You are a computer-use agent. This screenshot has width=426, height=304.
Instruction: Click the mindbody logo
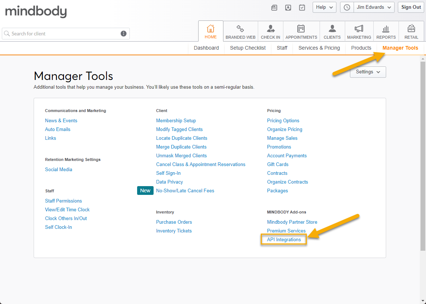click(36, 11)
